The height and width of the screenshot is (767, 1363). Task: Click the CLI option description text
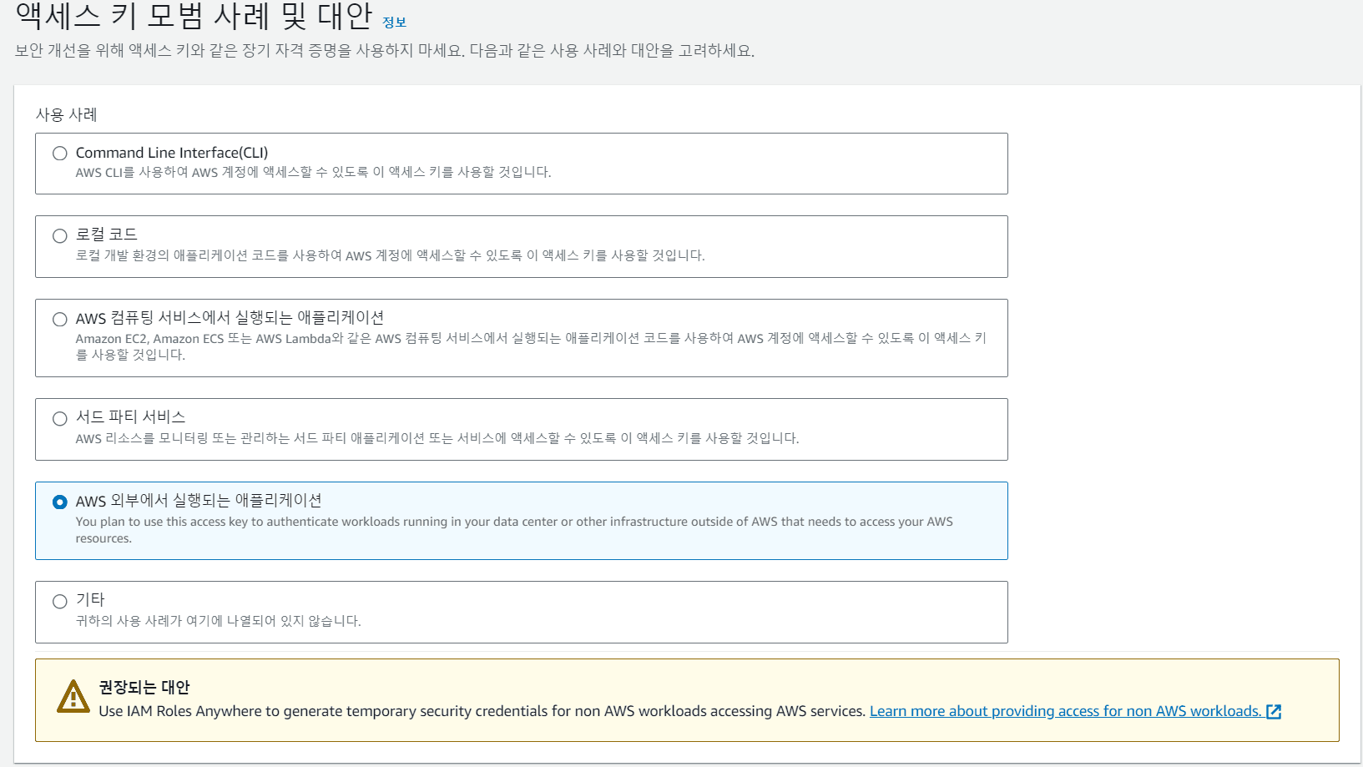point(313,173)
